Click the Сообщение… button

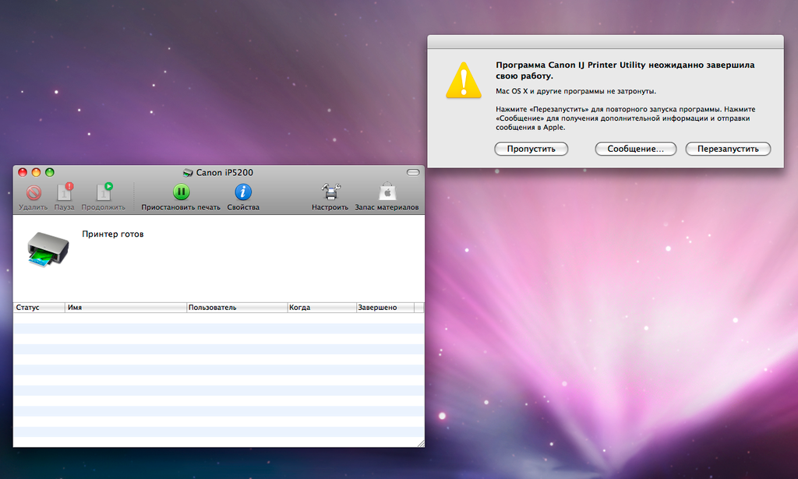point(636,149)
